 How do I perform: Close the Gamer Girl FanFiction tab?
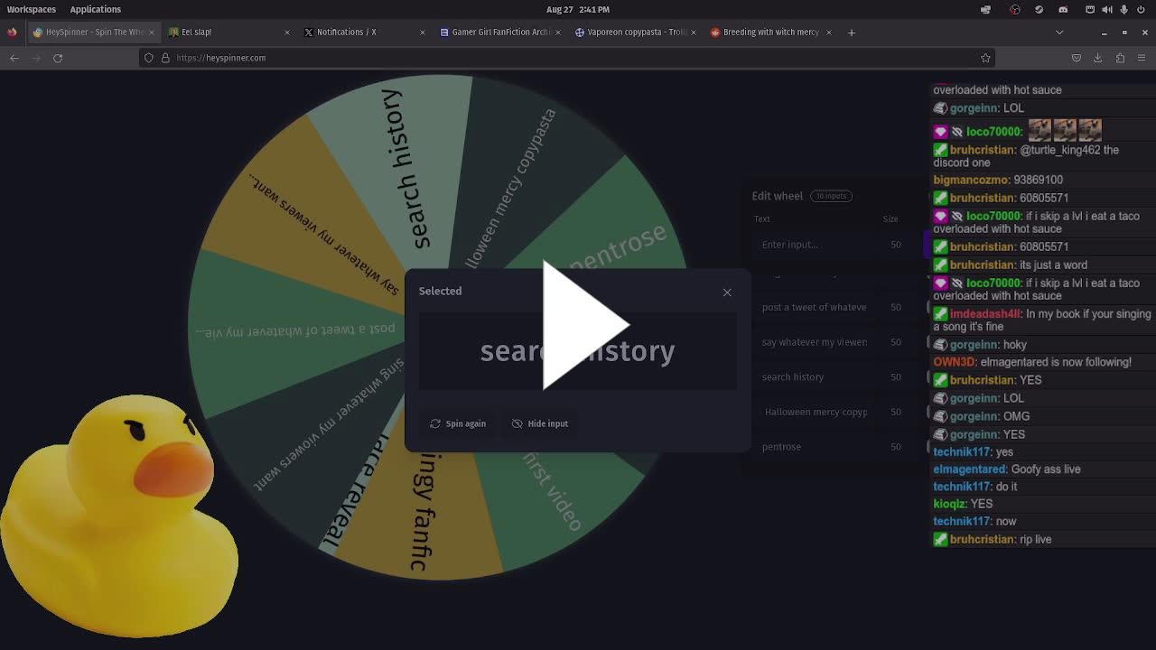pos(558,32)
